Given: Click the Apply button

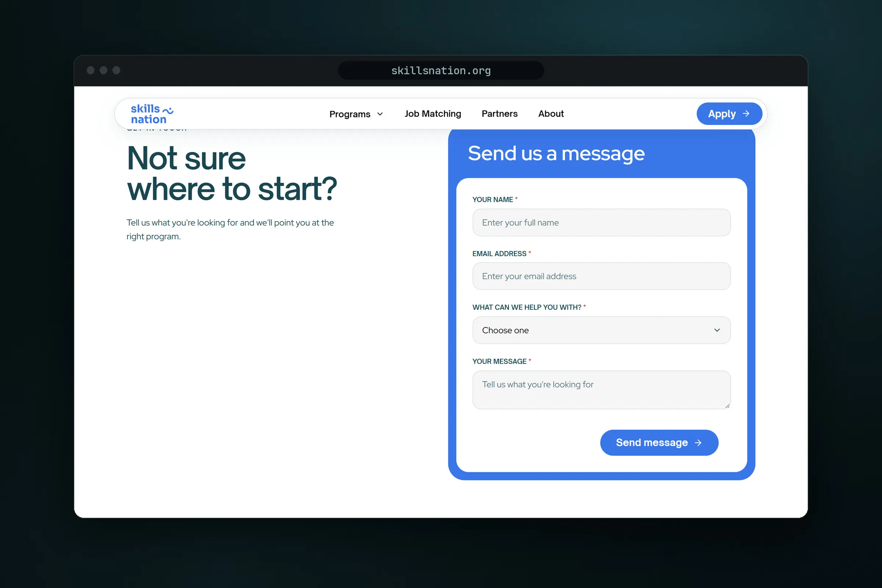Looking at the screenshot, I should 729,114.
